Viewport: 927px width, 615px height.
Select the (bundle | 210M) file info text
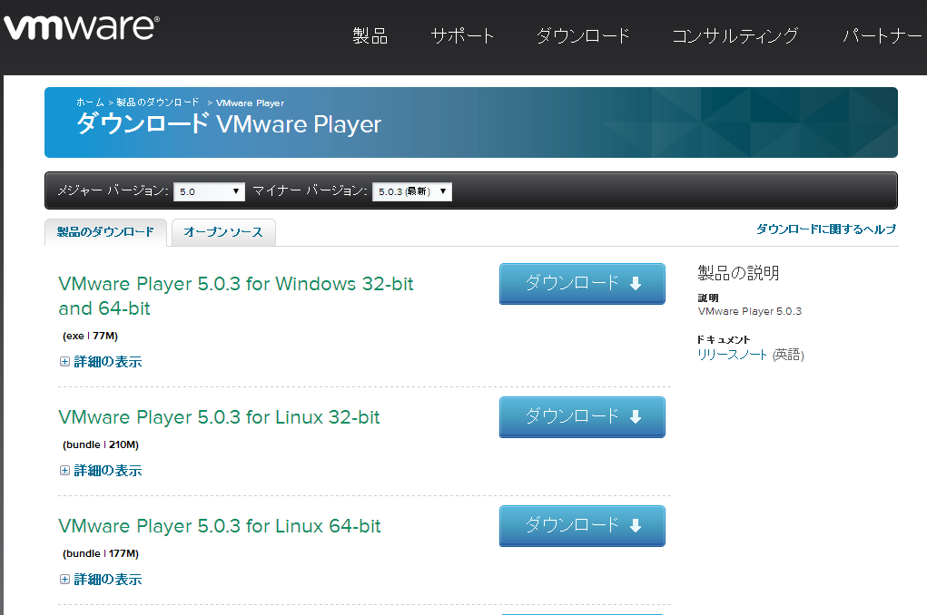(101, 444)
